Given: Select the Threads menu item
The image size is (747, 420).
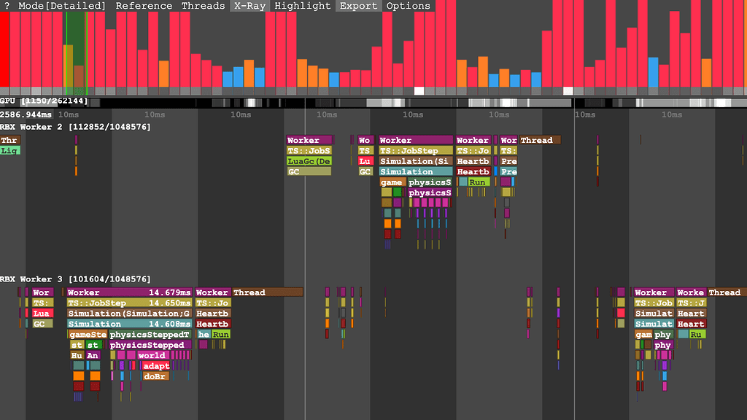Looking at the screenshot, I should click(x=203, y=6).
